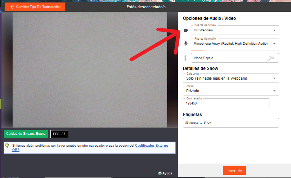Screen dimensions: 291x178
Task: Focus the Etiquetas tag input box
Action: point(231,123)
